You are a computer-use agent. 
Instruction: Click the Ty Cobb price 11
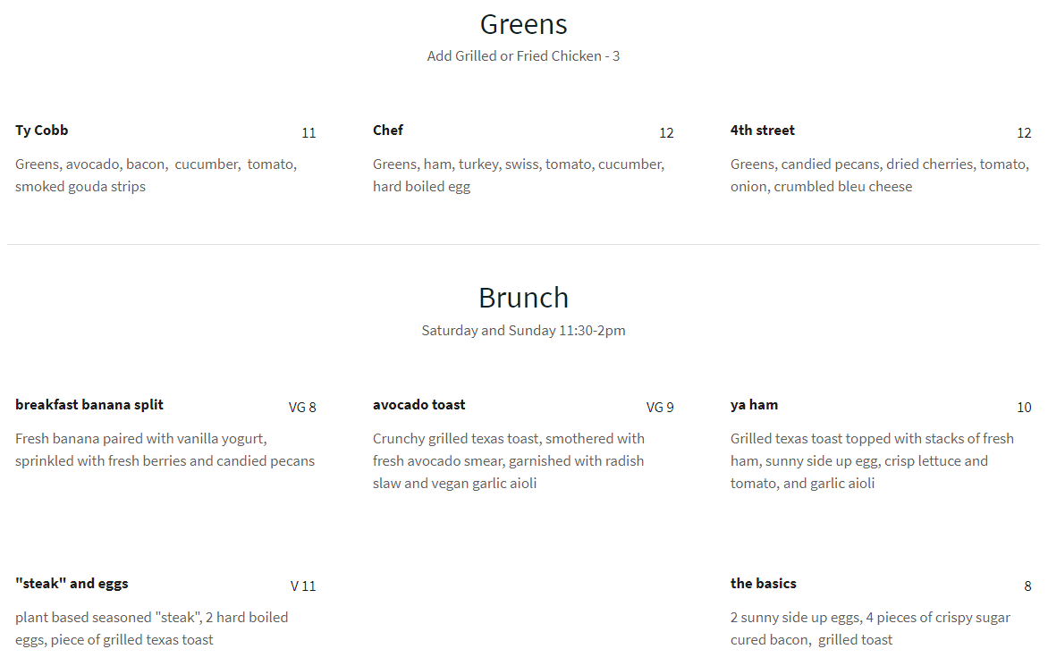[x=308, y=133]
